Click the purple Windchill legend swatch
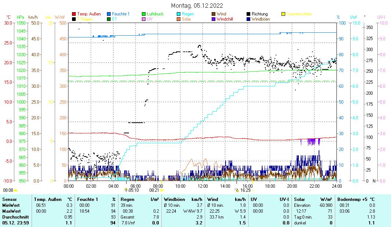 click(x=214, y=19)
